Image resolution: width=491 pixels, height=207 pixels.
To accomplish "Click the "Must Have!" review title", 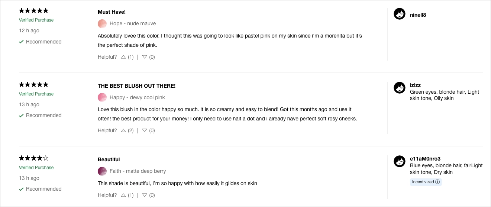I will click(112, 12).
